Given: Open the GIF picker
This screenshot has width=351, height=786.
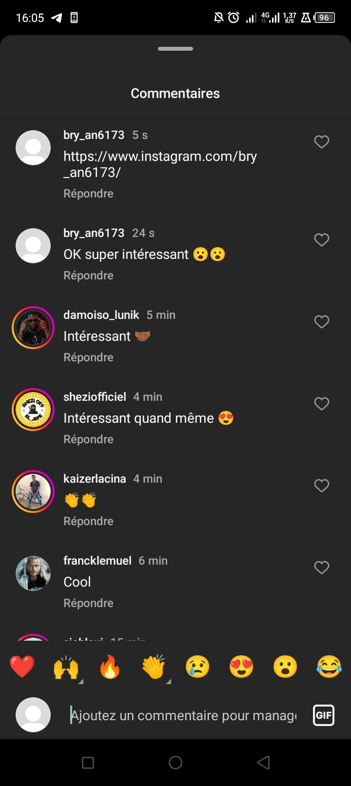Looking at the screenshot, I should (324, 715).
